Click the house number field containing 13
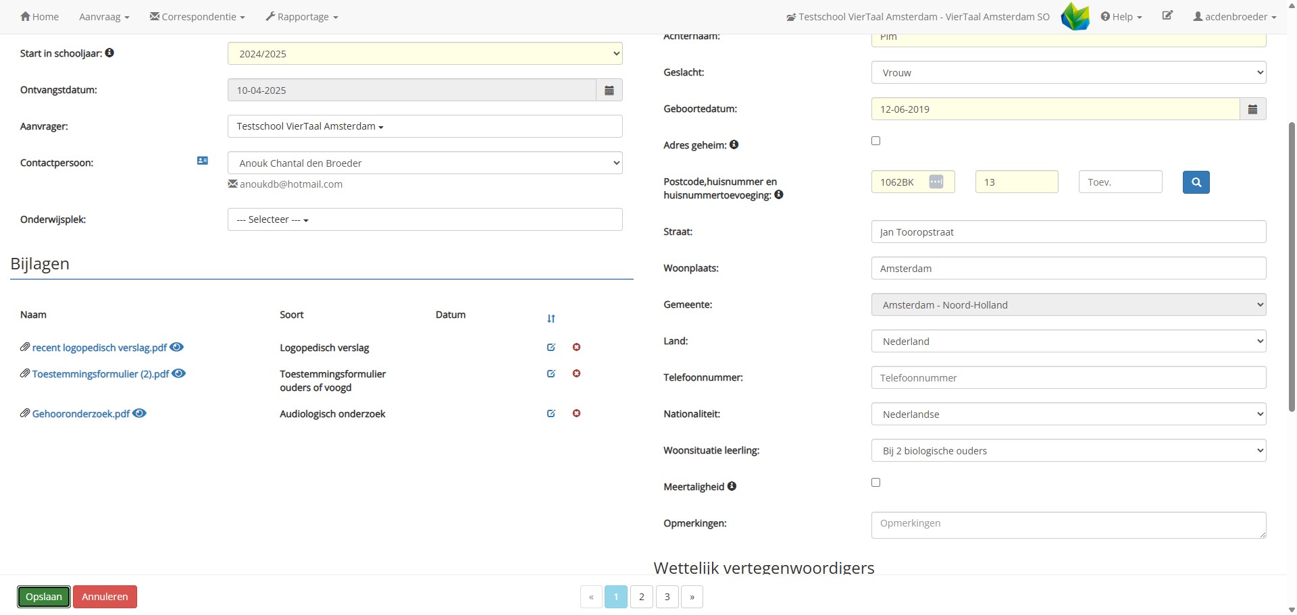The width and height of the screenshot is (1297, 615). 1017,182
